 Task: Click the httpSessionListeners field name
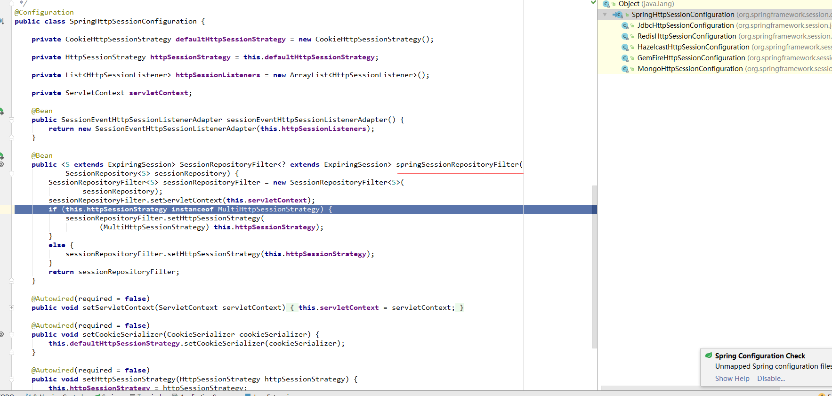click(x=218, y=75)
